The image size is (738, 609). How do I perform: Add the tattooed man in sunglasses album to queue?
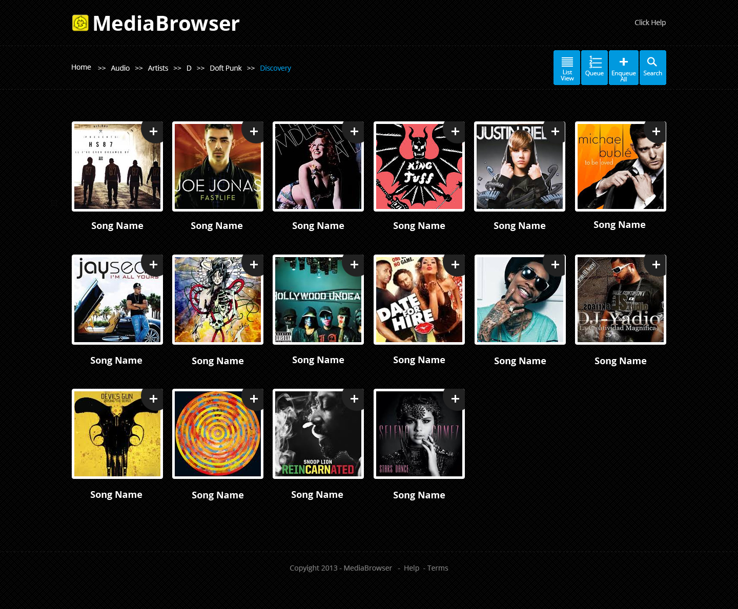click(555, 265)
